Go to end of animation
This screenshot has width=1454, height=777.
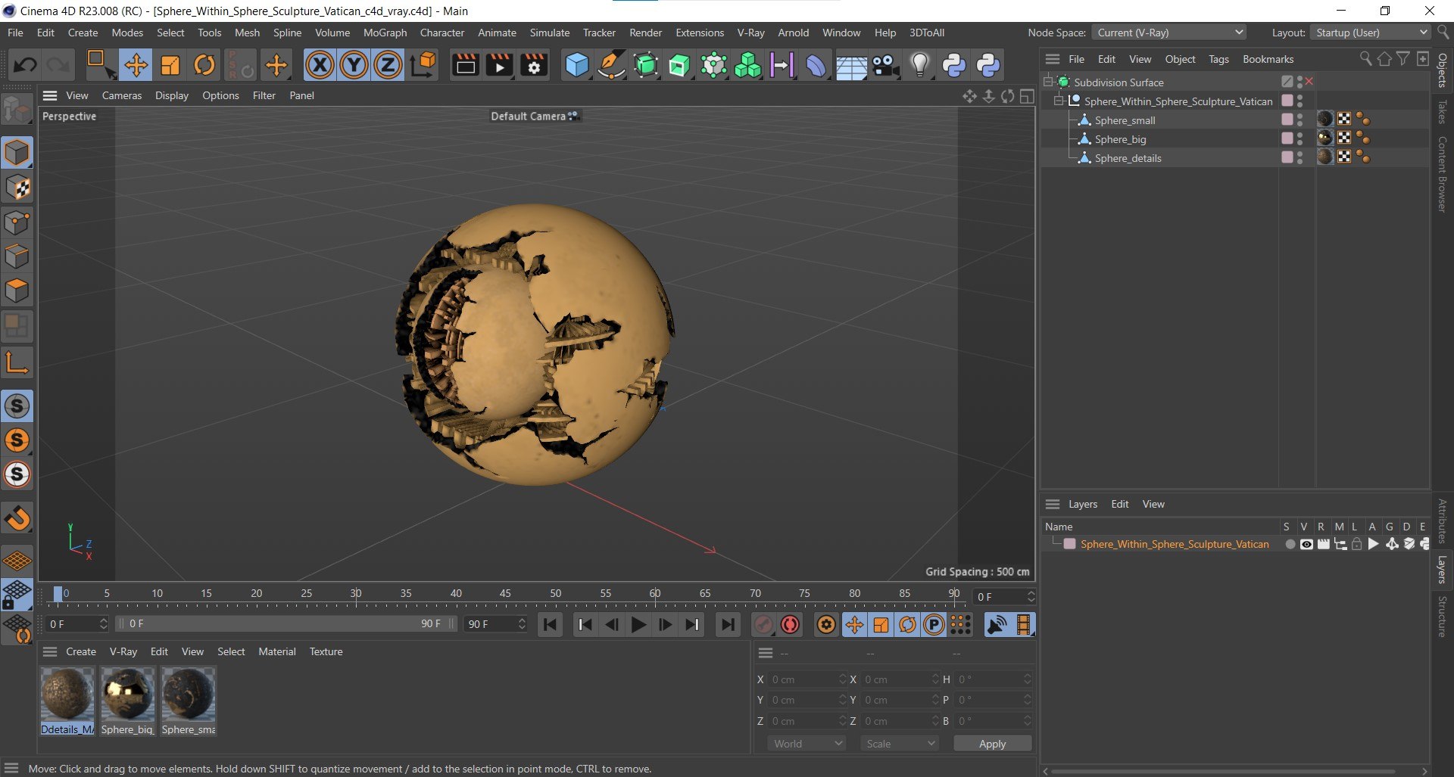(727, 624)
